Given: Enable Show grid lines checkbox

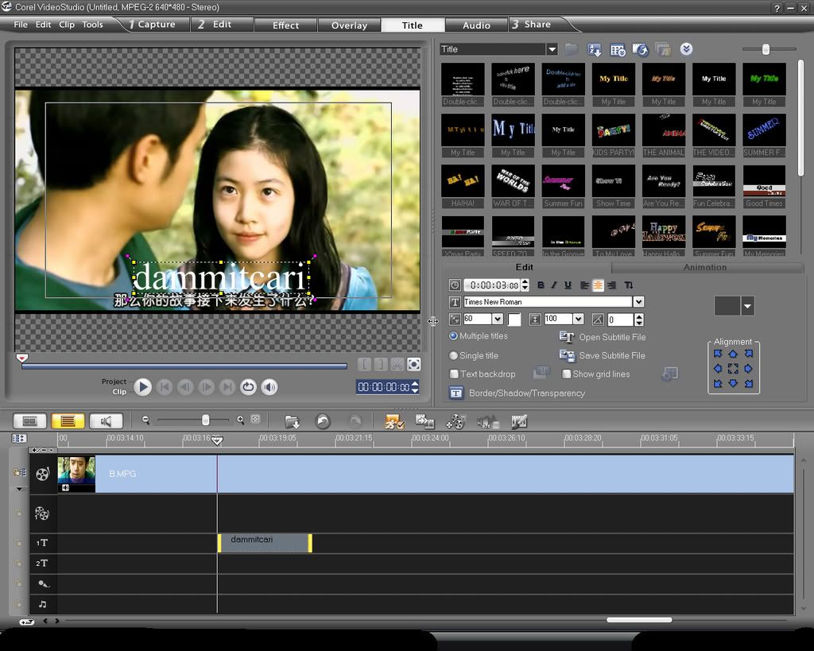Looking at the screenshot, I should 567,374.
